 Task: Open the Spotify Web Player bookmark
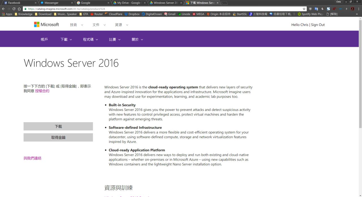tap(311, 14)
